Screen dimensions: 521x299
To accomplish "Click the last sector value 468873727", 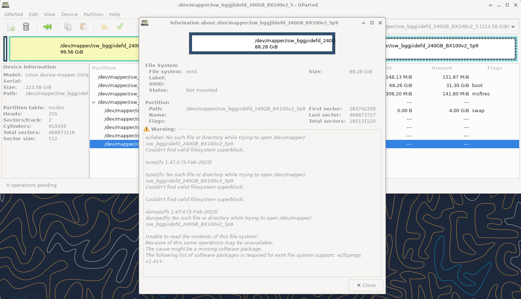I will pyautogui.click(x=362, y=115).
